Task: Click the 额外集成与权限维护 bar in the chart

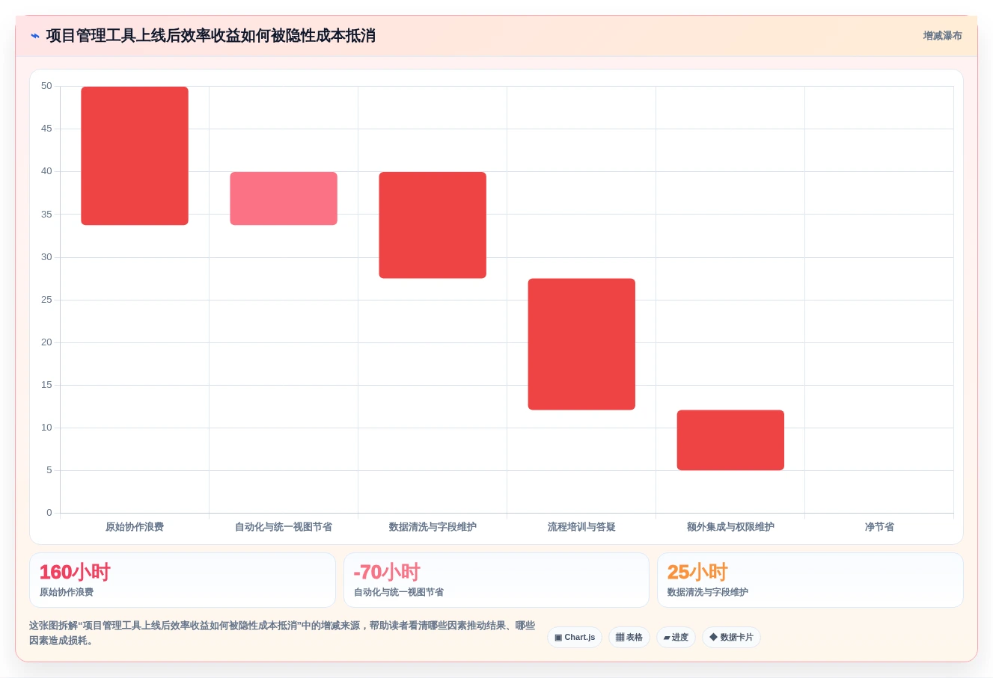Action: pyautogui.click(x=730, y=440)
